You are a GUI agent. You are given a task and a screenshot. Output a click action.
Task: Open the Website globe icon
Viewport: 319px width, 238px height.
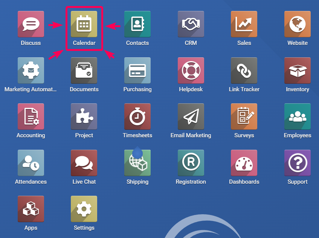pyautogui.click(x=298, y=24)
